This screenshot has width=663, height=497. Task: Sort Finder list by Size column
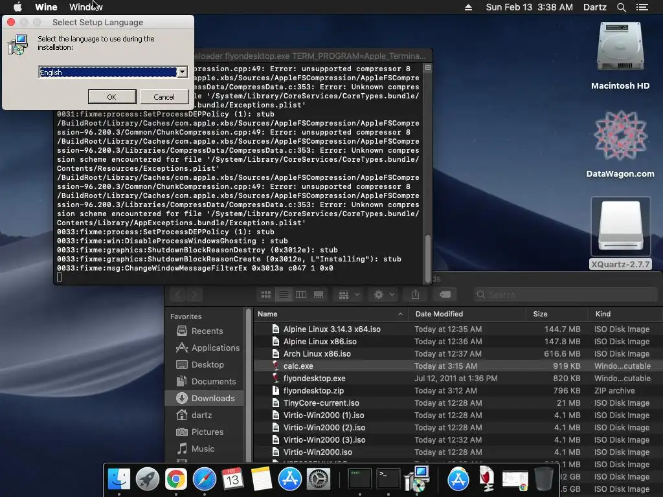tap(557, 314)
